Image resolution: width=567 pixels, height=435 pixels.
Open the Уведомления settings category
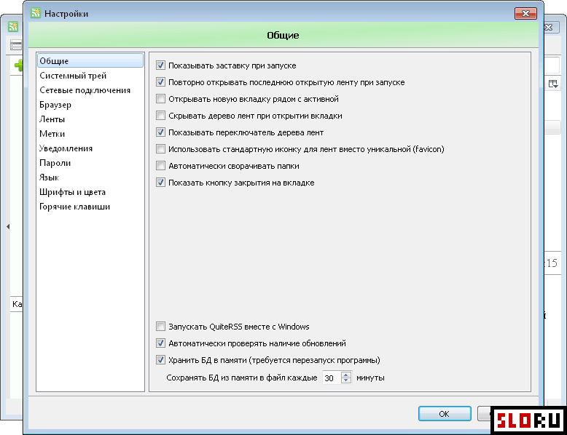(66, 148)
